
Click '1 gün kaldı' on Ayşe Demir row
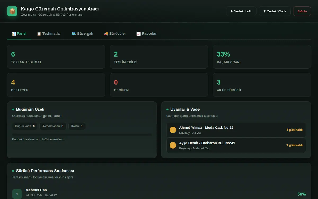(294, 145)
